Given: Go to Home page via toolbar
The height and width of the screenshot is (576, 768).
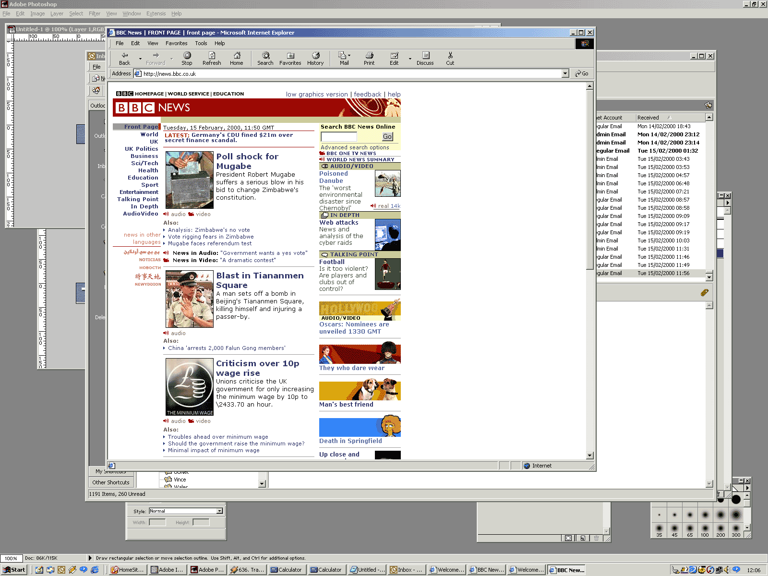Looking at the screenshot, I should (x=236, y=59).
